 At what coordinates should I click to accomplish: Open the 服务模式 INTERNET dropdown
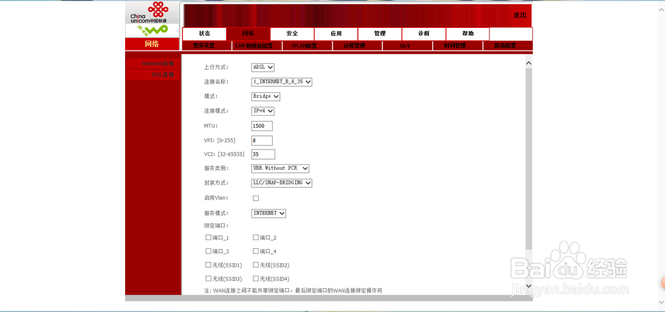[269, 213]
